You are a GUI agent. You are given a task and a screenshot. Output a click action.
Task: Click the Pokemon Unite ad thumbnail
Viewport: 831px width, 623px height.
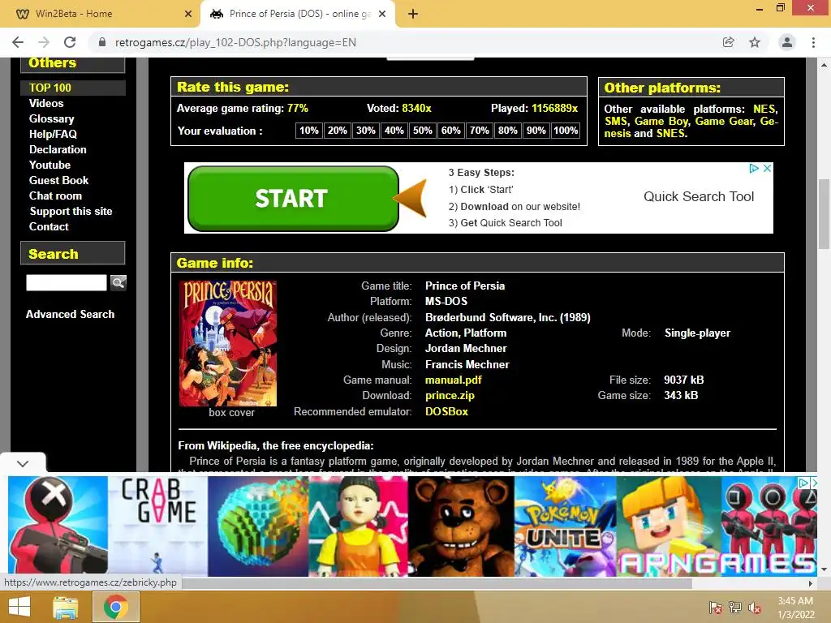coord(565,526)
